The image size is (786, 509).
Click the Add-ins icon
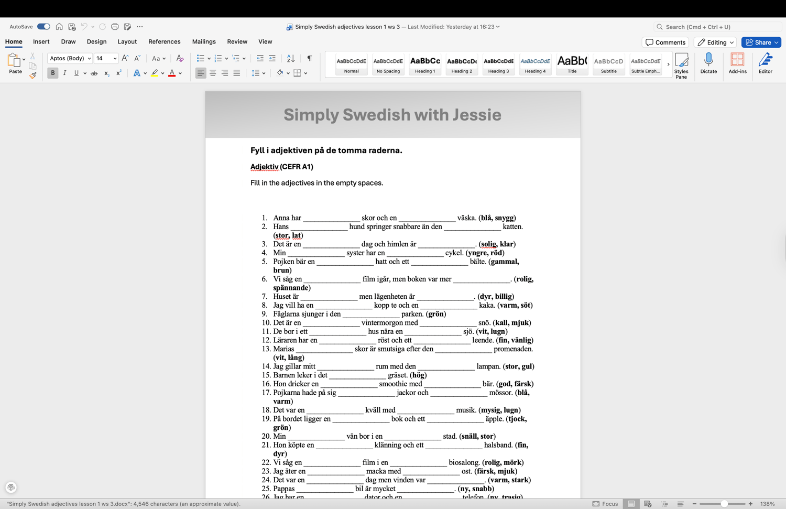tap(737, 63)
